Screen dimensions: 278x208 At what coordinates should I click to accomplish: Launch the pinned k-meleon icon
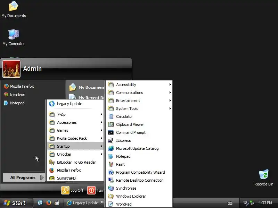coord(6,95)
